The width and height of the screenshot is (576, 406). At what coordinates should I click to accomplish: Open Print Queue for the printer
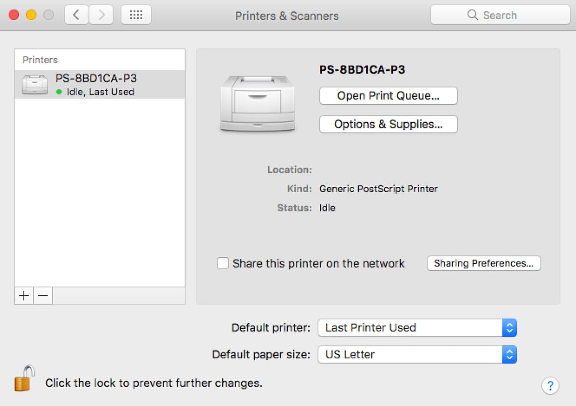point(388,96)
